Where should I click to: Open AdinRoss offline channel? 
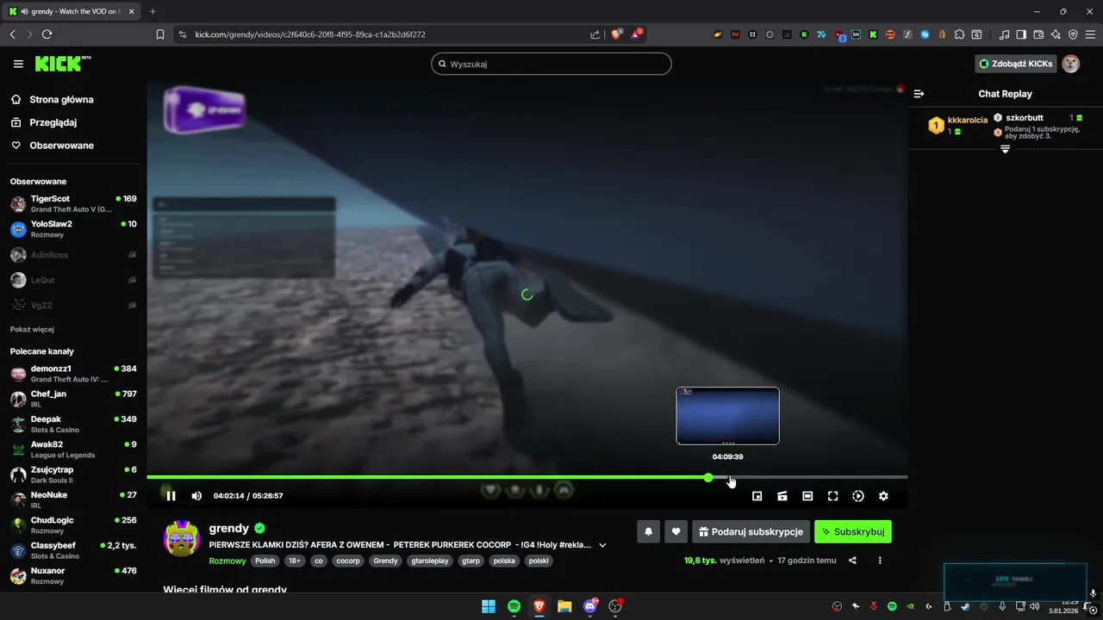pyautogui.click(x=73, y=255)
